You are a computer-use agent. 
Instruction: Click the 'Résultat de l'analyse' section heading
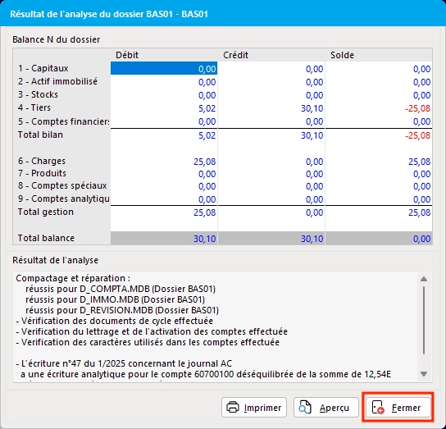pos(55,260)
